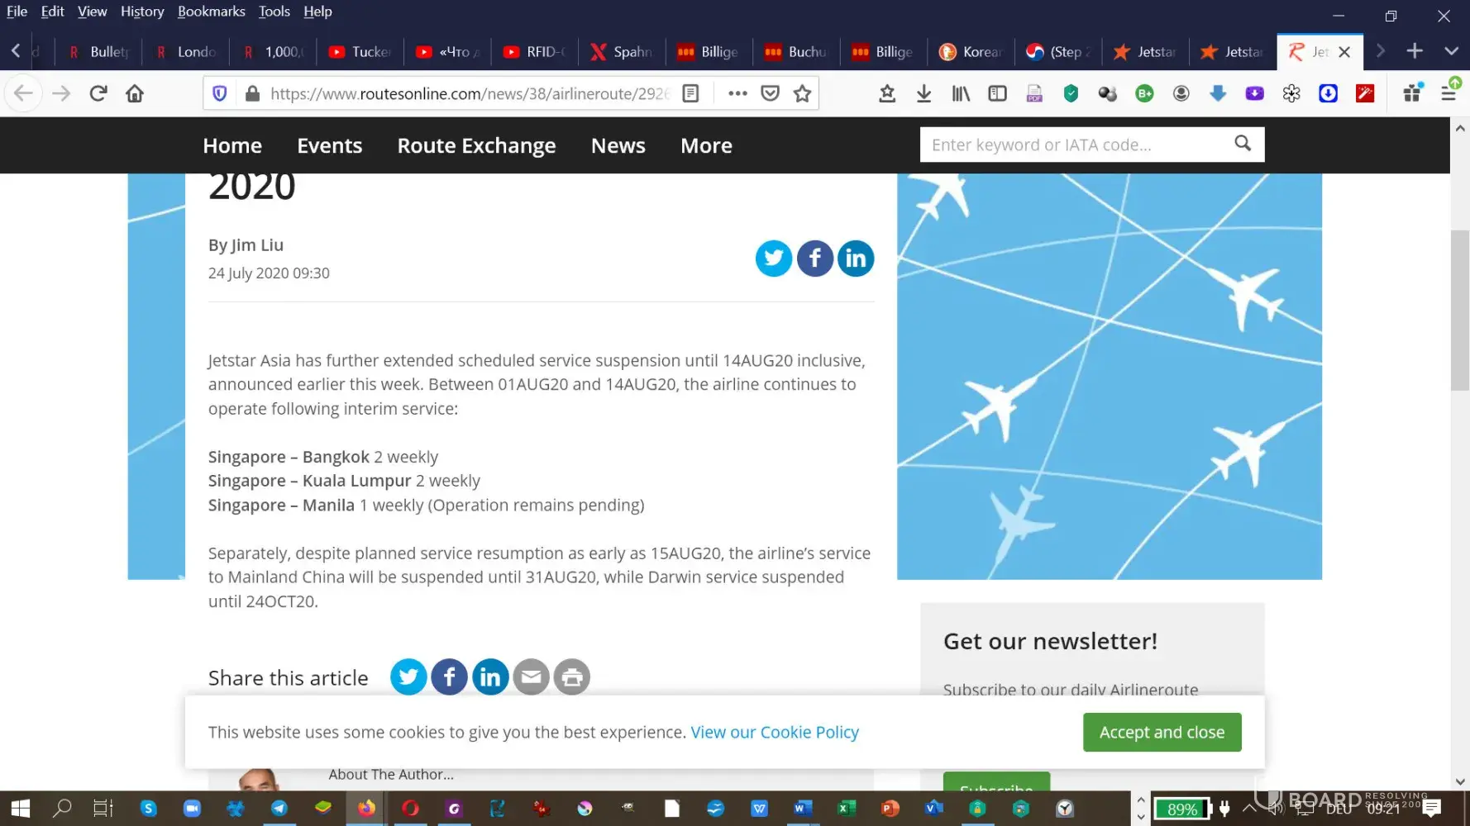Viewport: 1470px width, 826px height.
Task: Open the page actions three-dot menu
Action: [x=737, y=93]
